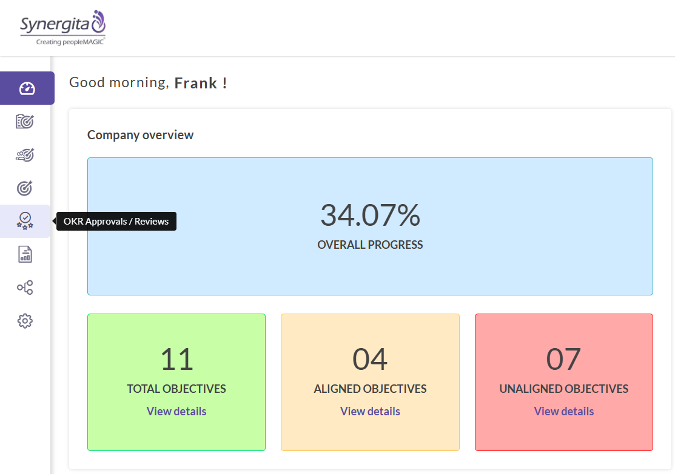Screen dimensions: 675x474
Task: Open the Dashboard speedometer icon in sidebar
Action: 27,88
